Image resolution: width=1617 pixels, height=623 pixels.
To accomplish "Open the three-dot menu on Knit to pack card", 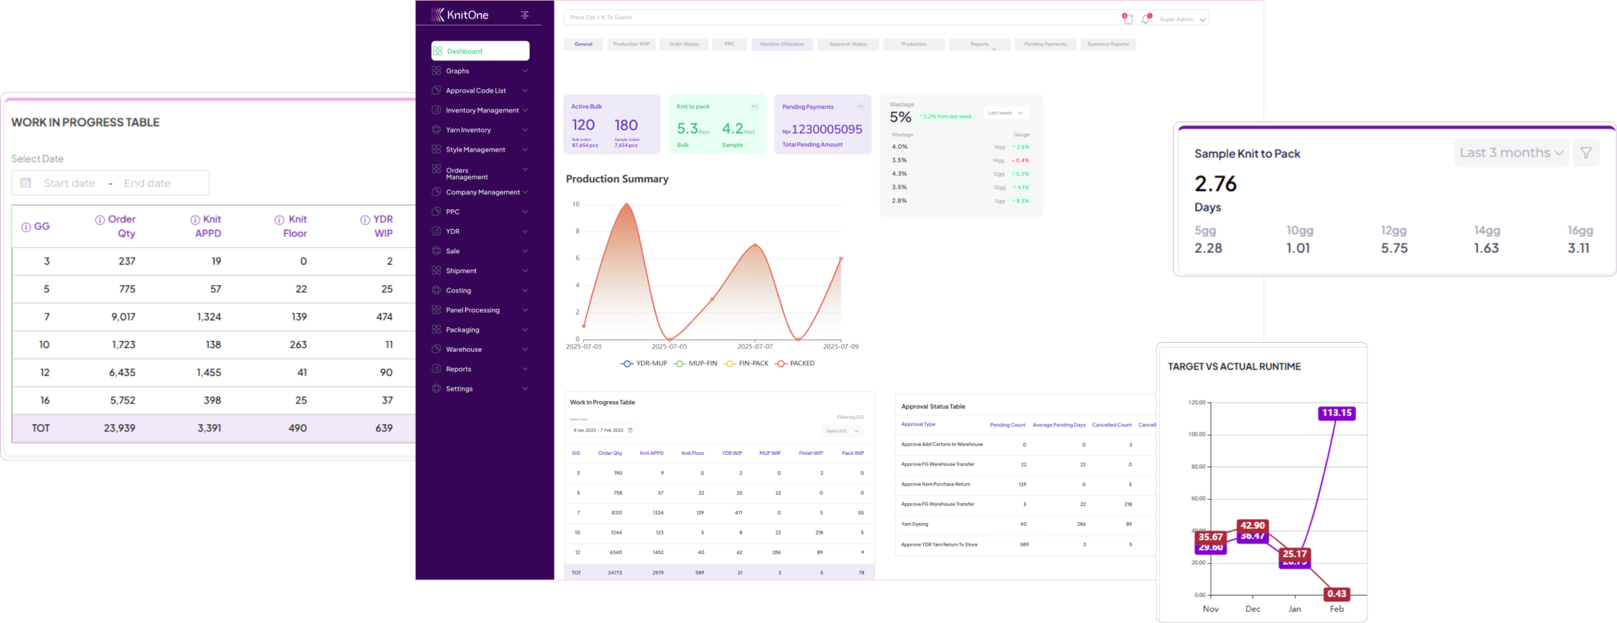I will click(754, 106).
